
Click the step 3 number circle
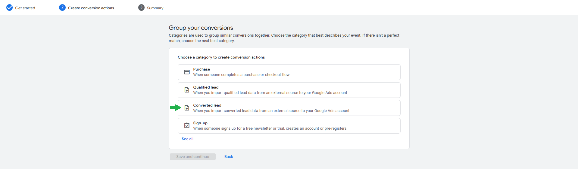pyautogui.click(x=141, y=8)
